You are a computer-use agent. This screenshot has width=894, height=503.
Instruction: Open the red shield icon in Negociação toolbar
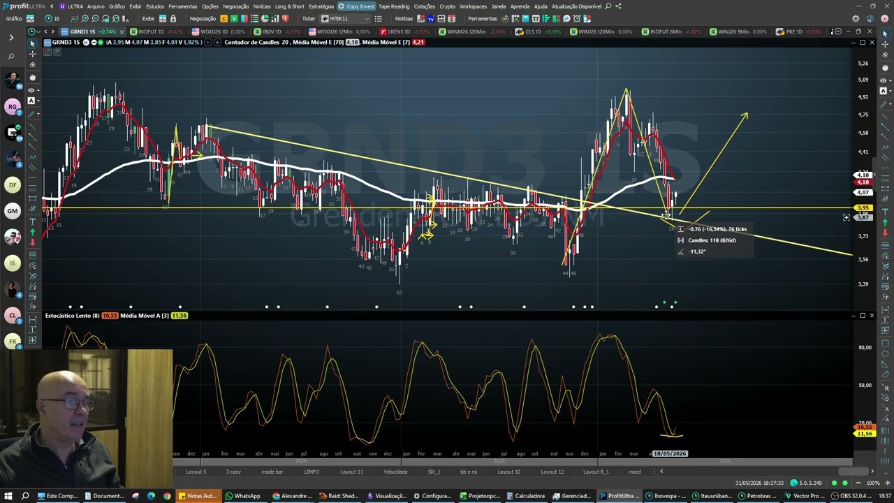coord(285,18)
